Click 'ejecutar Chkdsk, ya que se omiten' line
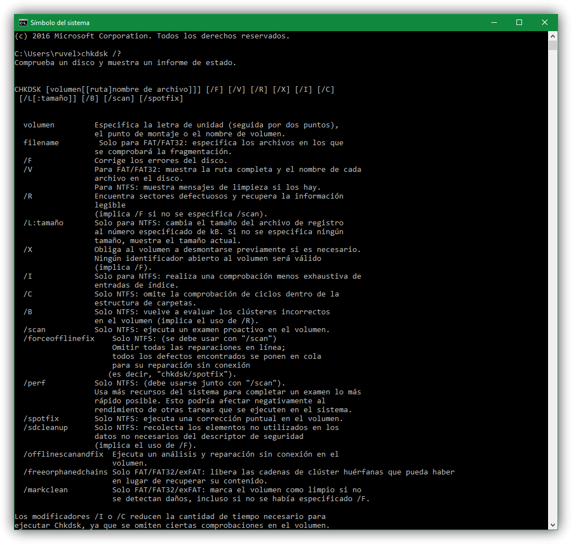572x544 pixels. point(172,526)
